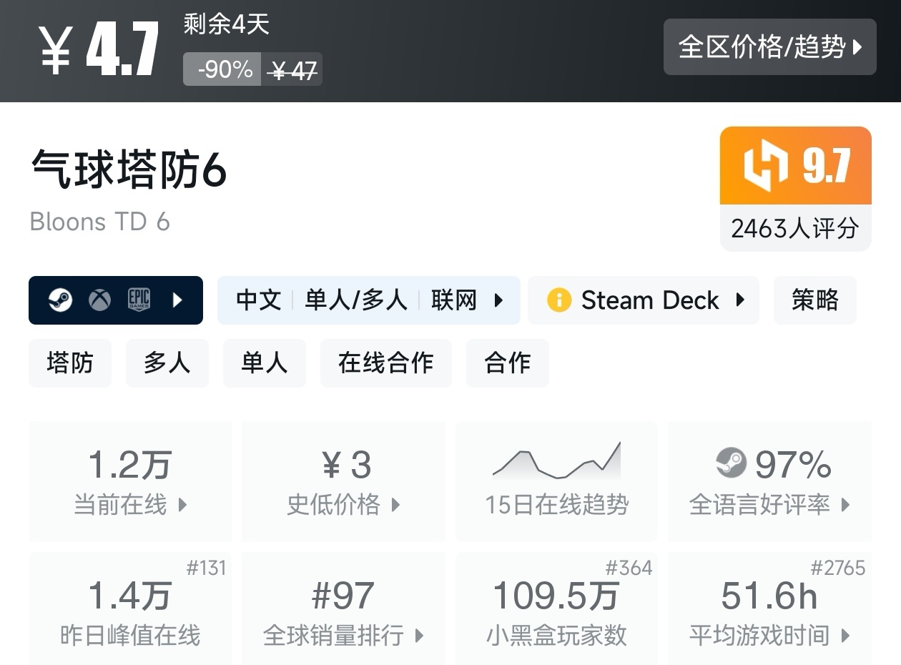Image resolution: width=901 pixels, height=665 pixels.
Task: Click the Xbox platform icon
Action: coord(99,300)
